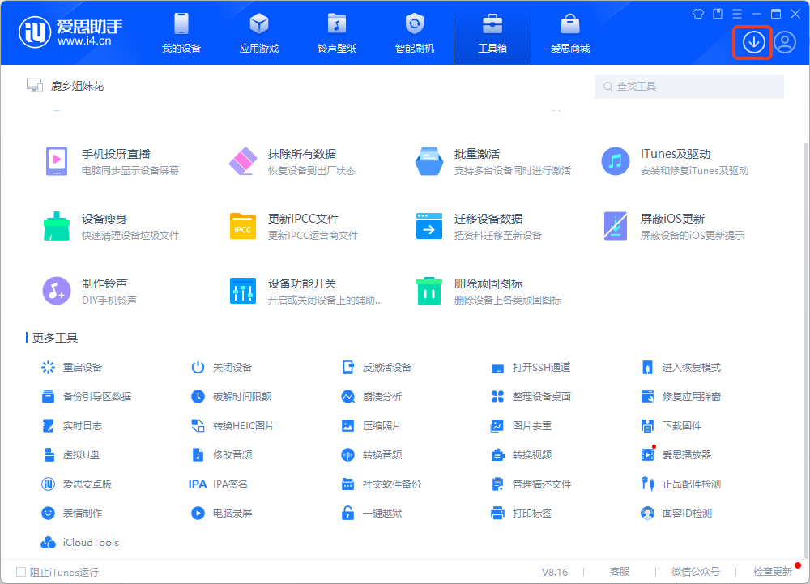
Task: Open 转换音频 tool
Action: tap(372, 455)
